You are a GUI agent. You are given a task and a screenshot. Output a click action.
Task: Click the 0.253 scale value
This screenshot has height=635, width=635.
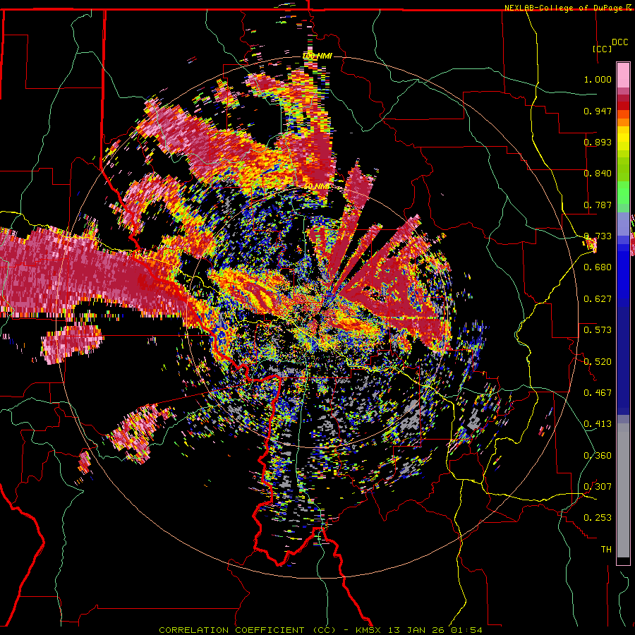tap(598, 518)
